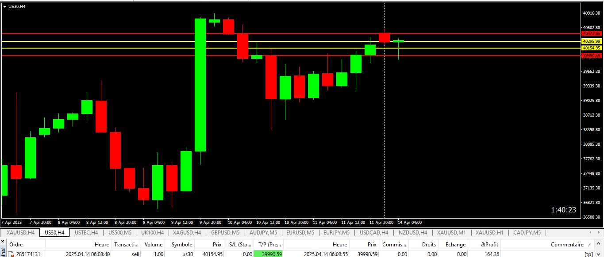Go to the NZDUSD,H4 chart tab
Image resolution: width=604 pixels, height=257 pixels.
(x=412, y=232)
